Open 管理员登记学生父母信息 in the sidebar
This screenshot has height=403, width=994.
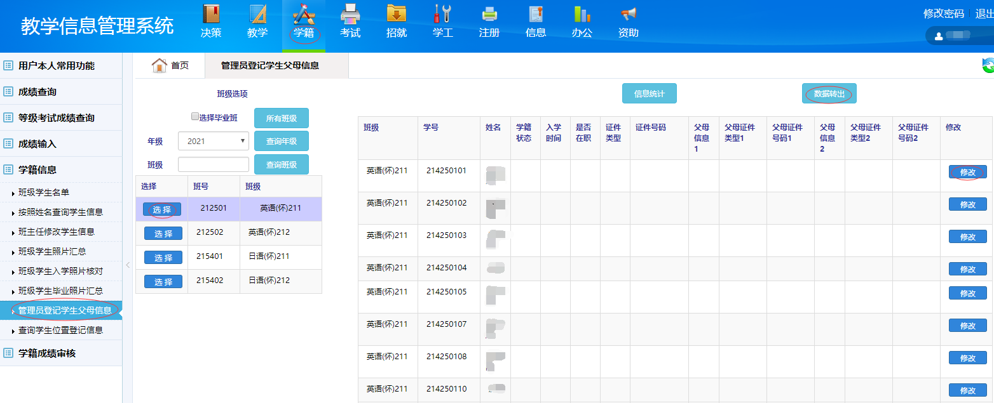pos(61,310)
